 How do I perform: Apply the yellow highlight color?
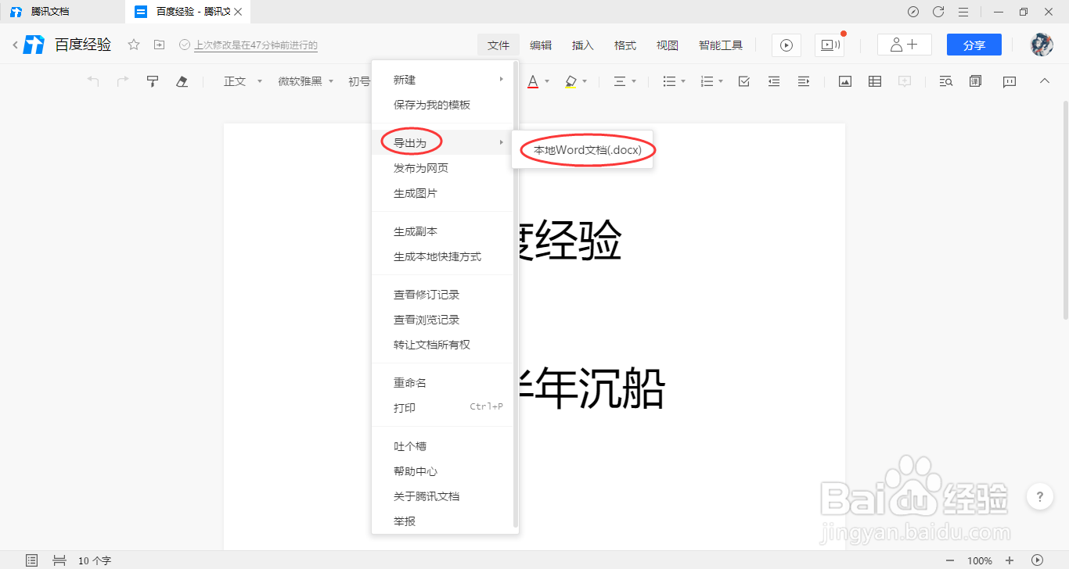tap(570, 81)
